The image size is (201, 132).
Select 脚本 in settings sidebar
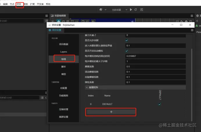pos(64,67)
